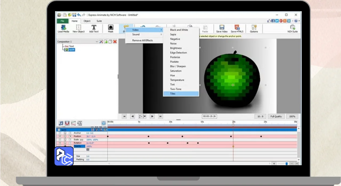The image size is (341, 186).
Task: Open the Options toolbar icon
Action: pos(254,28)
